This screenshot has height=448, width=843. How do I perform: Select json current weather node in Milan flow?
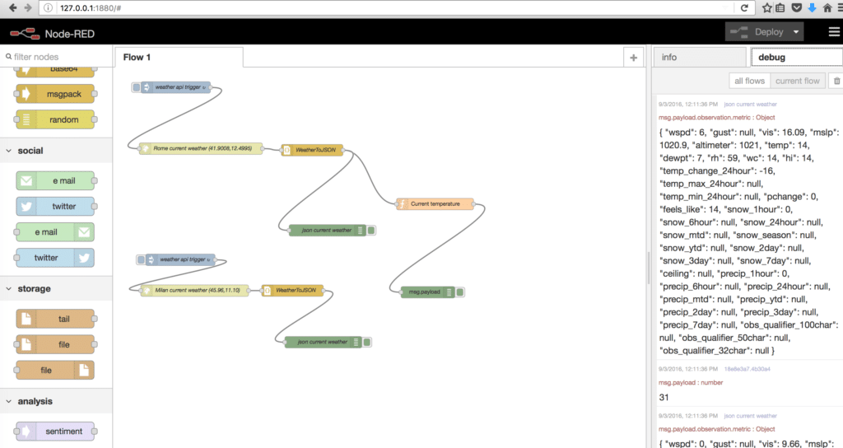point(323,342)
